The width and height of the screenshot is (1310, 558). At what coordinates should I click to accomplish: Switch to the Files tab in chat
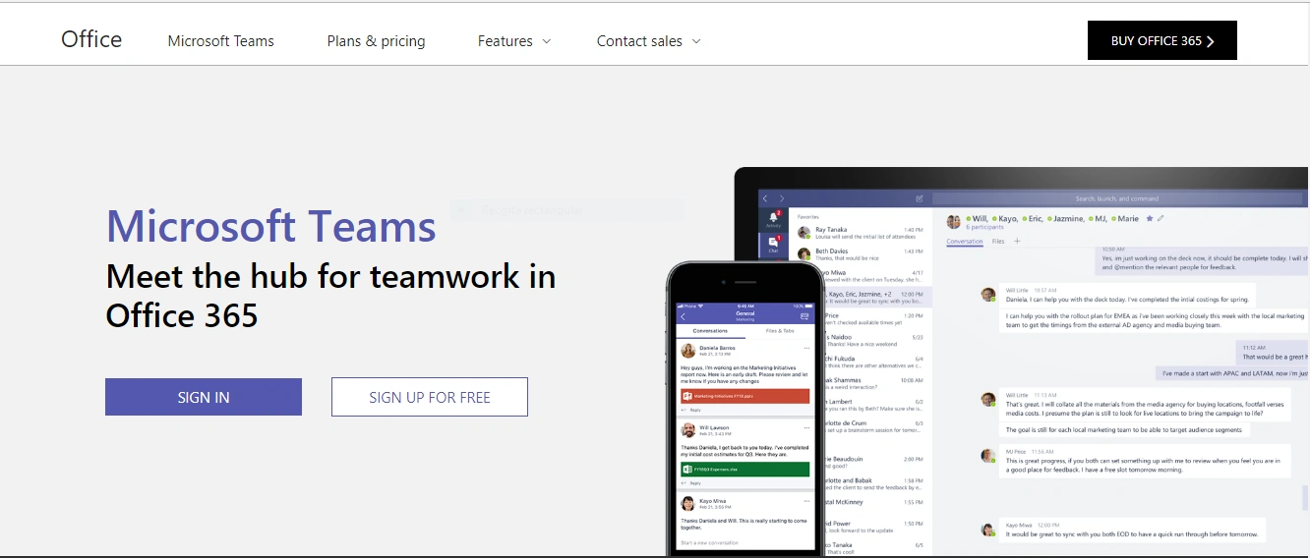click(x=998, y=241)
